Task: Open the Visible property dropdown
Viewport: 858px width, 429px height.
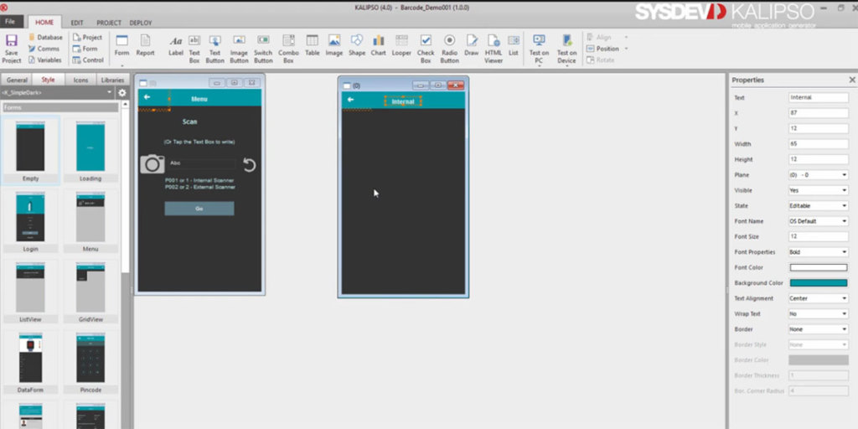Action: click(x=818, y=190)
